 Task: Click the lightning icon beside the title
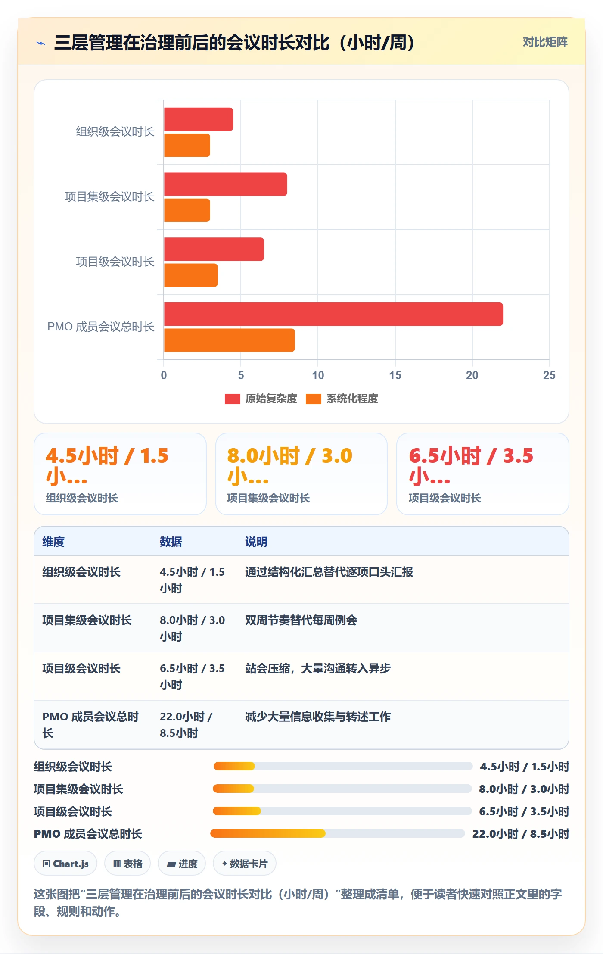tap(41, 43)
